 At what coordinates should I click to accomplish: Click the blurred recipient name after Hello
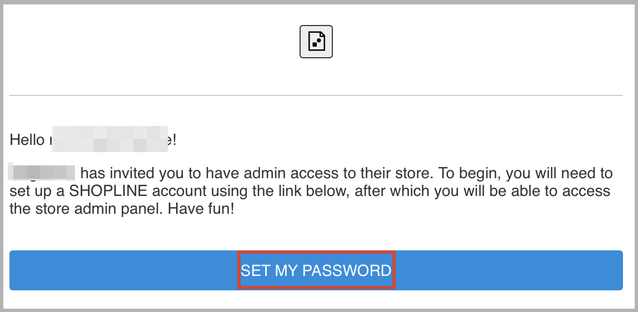(x=110, y=139)
